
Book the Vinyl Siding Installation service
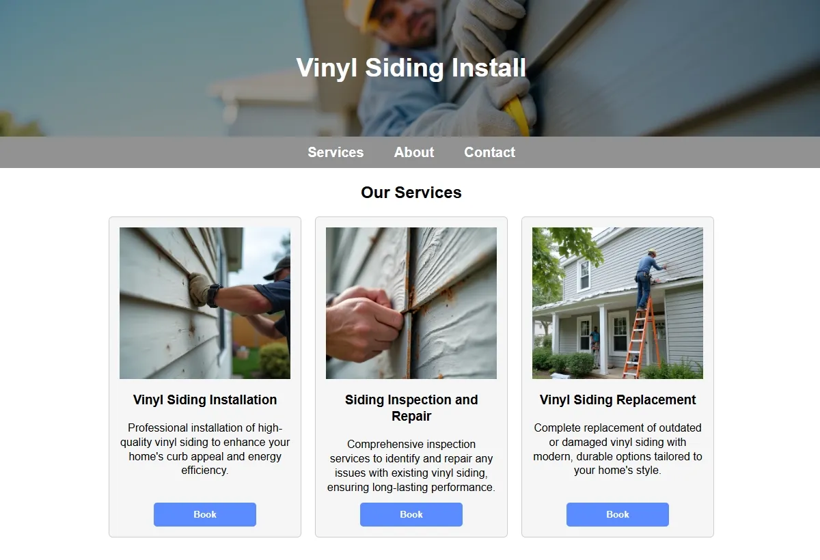(205, 515)
